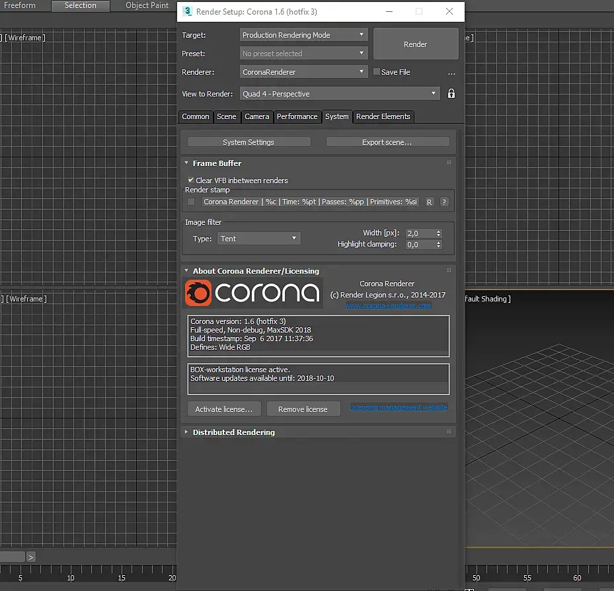The width and height of the screenshot is (614, 591).
Task: Enable the Save File checkbox
Action: click(x=377, y=71)
